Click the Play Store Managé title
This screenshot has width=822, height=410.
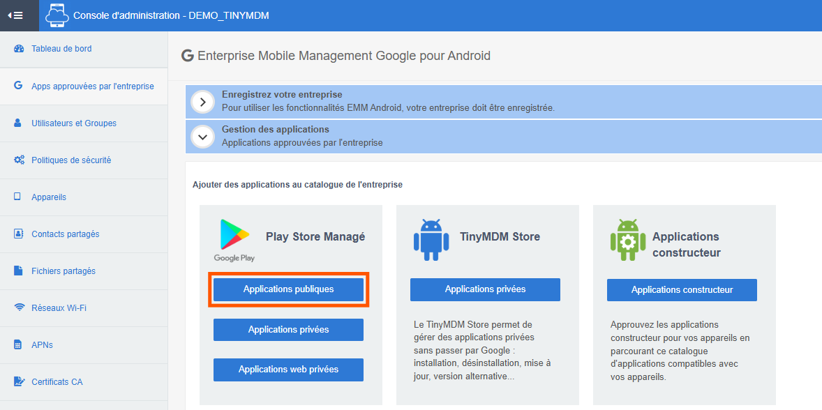click(x=315, y=236)
